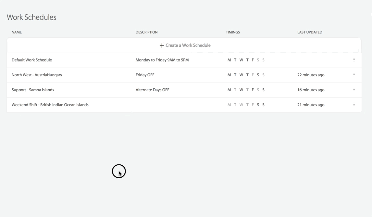Screen dimensions: 372x217
Task: Open Default Work Schedule entry
Action: click(32, 60)
